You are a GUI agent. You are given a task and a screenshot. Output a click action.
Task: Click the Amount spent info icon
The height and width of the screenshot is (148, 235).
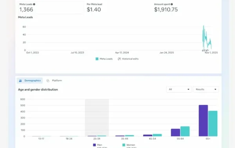click(172, 4)
